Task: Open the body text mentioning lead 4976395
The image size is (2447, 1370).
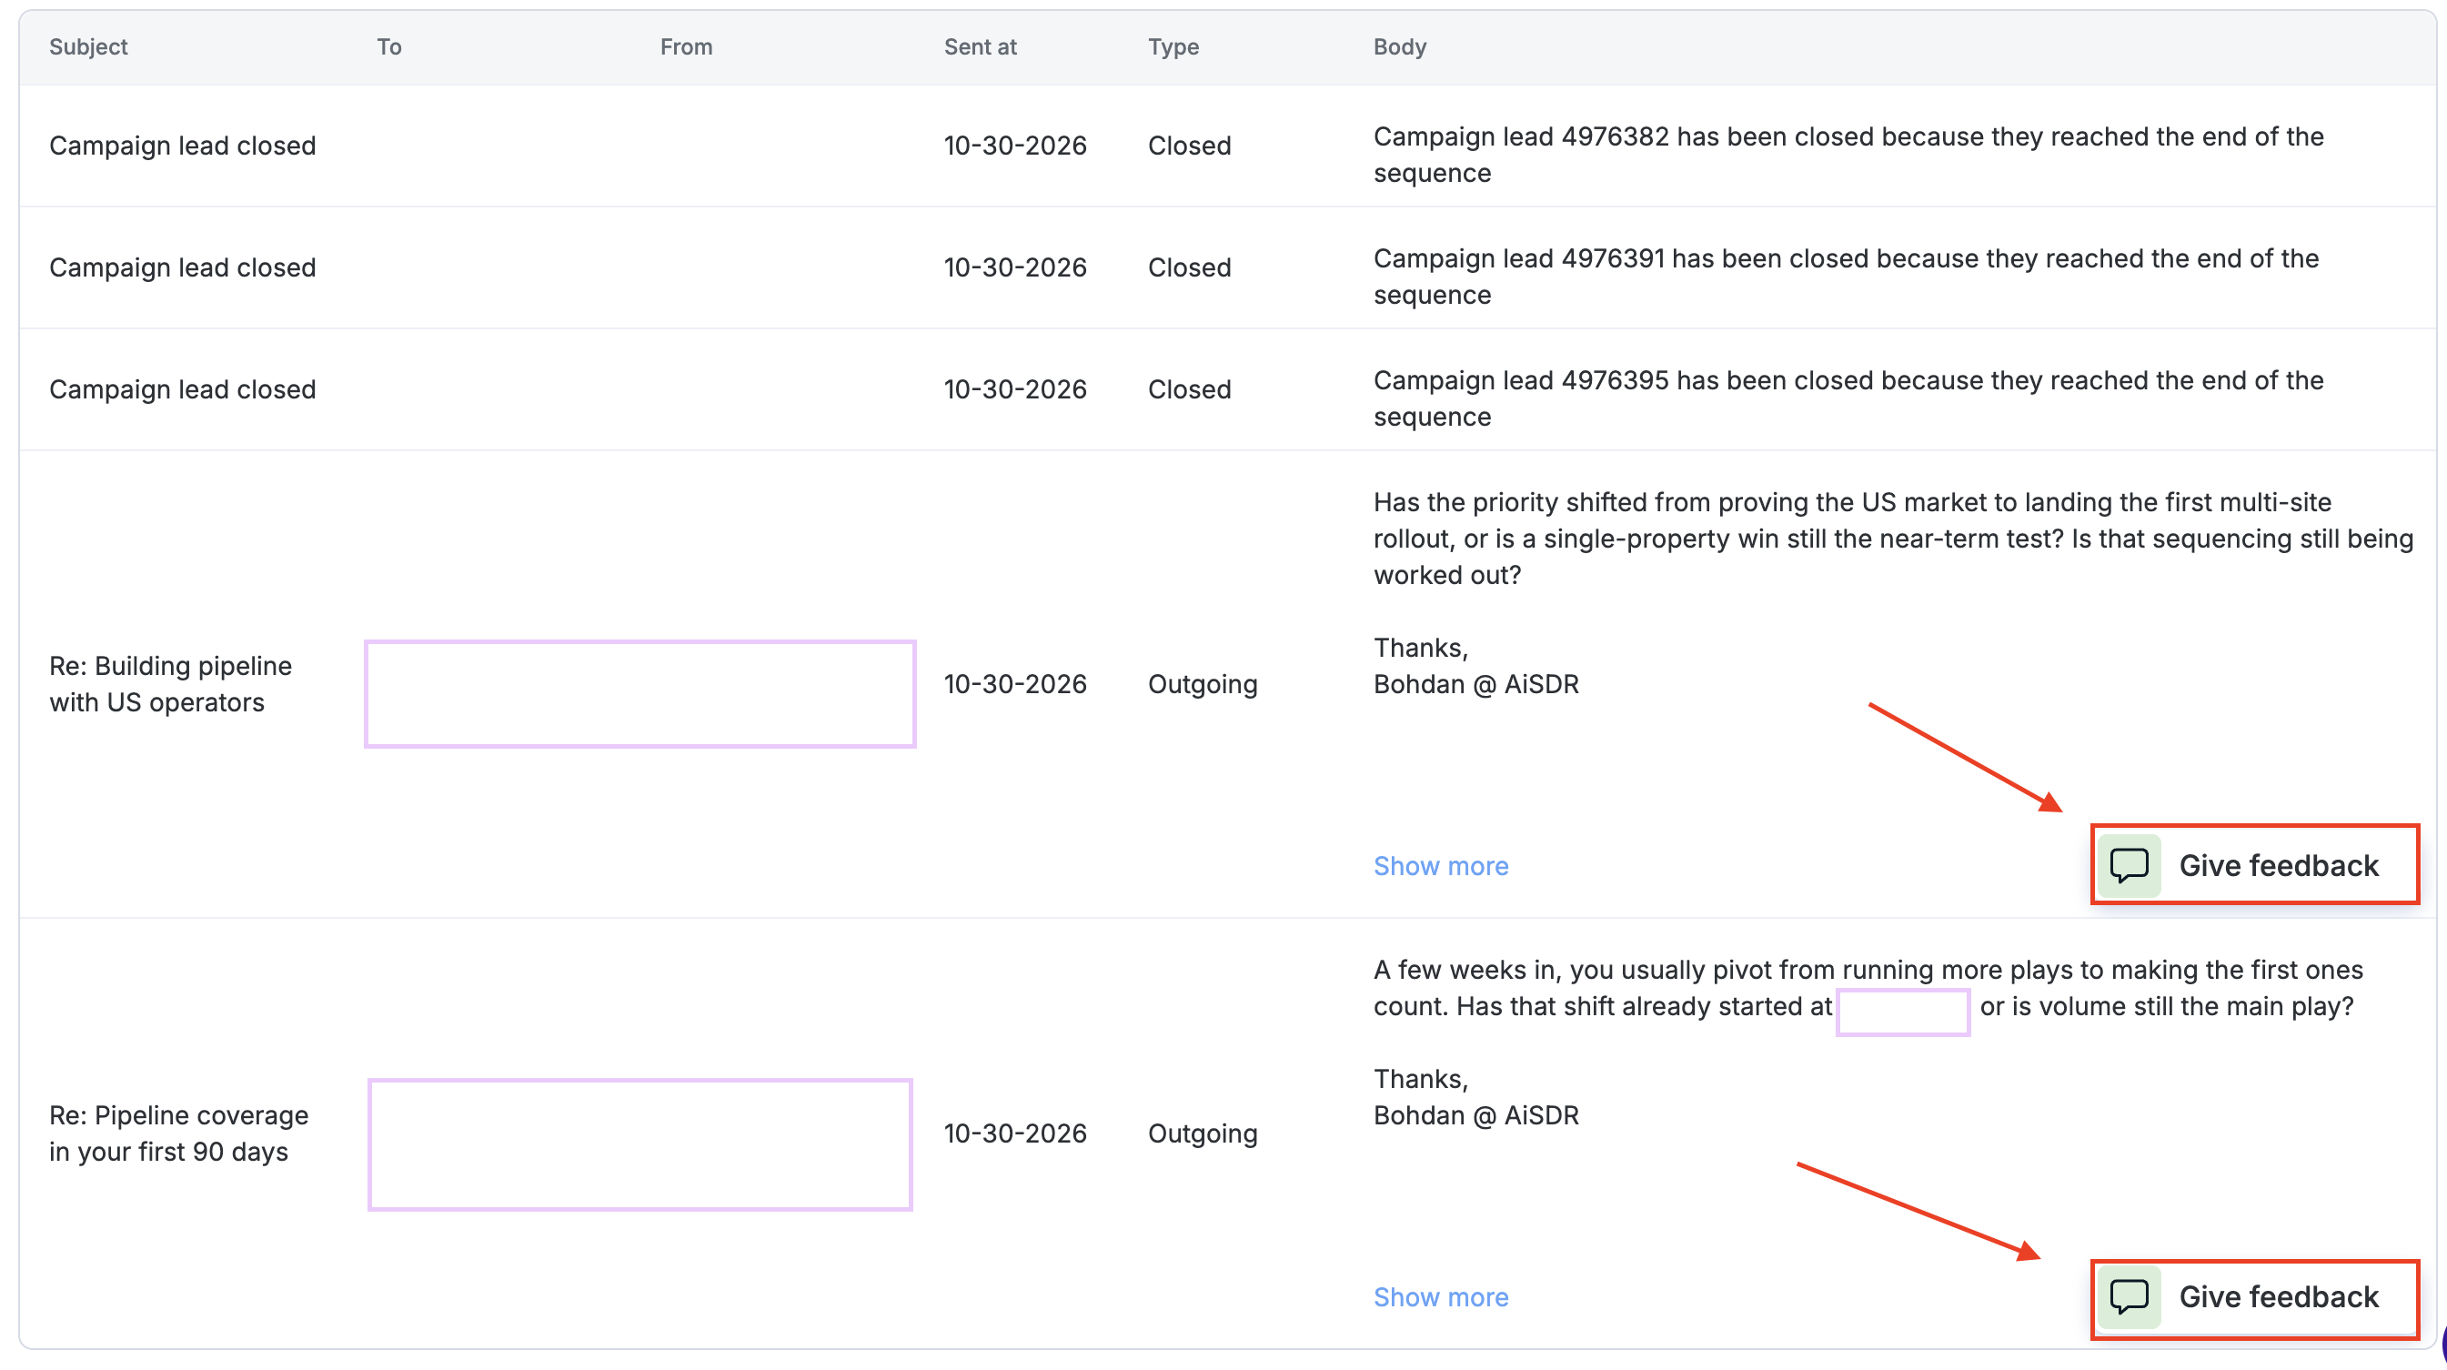Action: (1848, 398)
